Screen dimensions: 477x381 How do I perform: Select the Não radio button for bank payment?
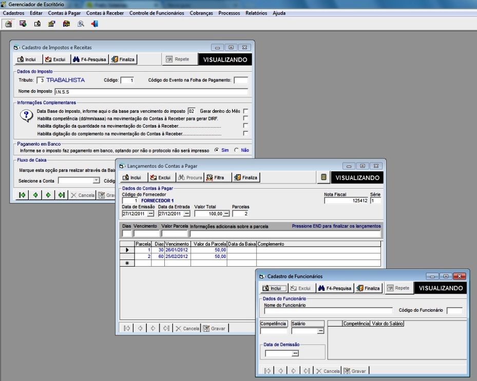point(236,150)
